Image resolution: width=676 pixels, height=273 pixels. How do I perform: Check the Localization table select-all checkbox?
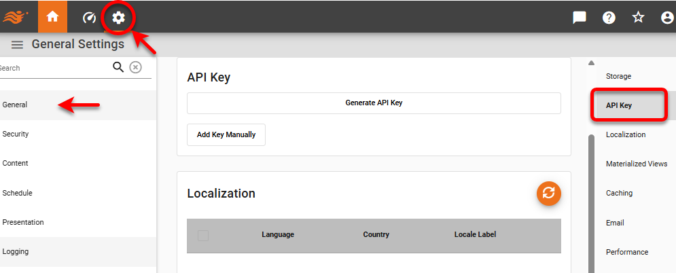pos(203,235)
